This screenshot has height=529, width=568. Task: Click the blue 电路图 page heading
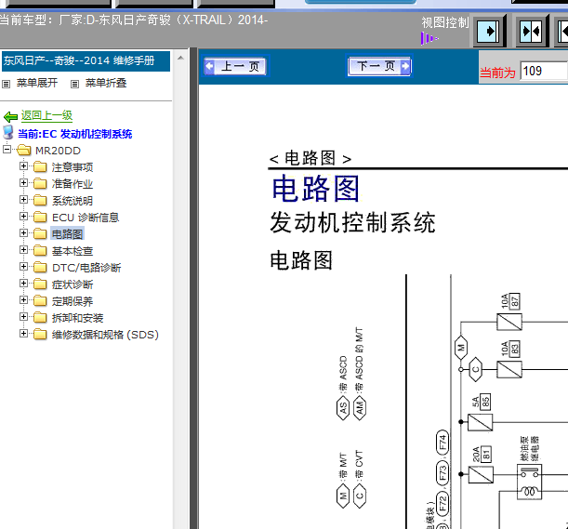pyautogui.click(x=315, y=188)
